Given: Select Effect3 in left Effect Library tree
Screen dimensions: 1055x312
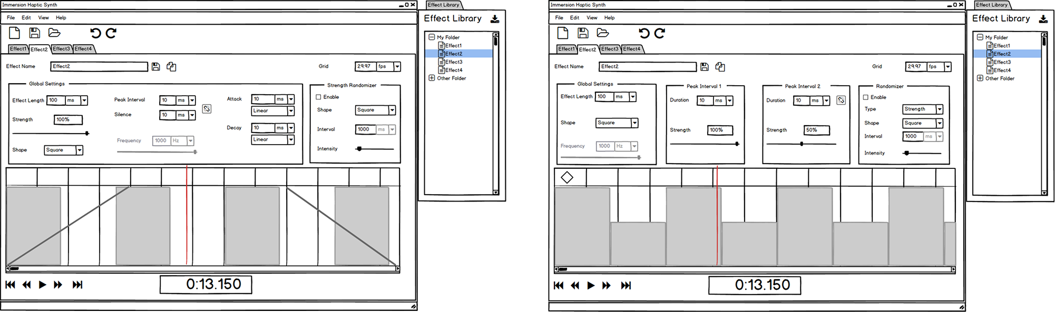Looking at the screenshot, I should click(x=453, y=62).
